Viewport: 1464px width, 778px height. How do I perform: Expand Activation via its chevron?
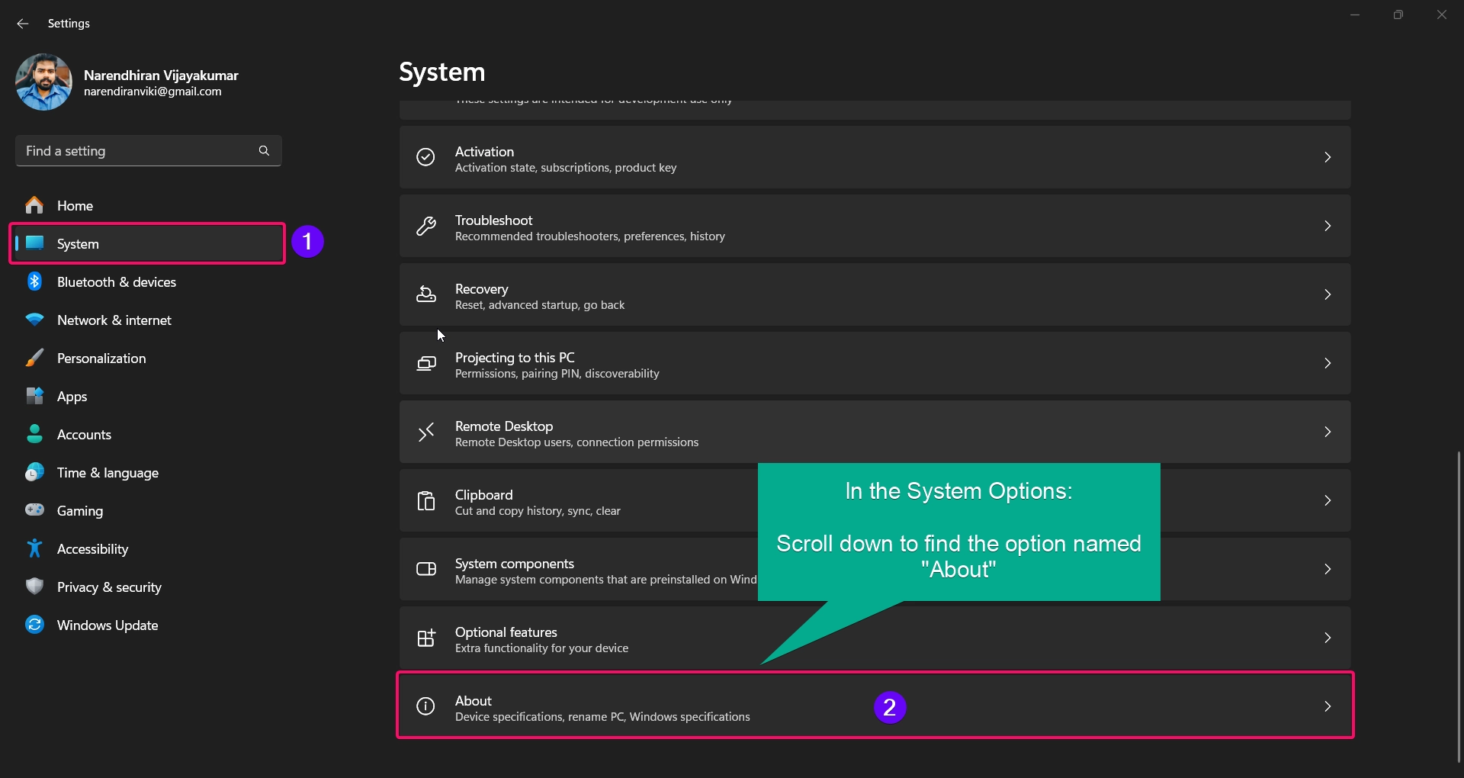1328,157
